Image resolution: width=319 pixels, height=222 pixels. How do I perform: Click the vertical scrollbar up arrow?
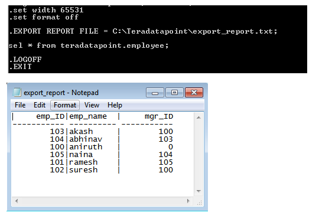(x=198, y=117)
